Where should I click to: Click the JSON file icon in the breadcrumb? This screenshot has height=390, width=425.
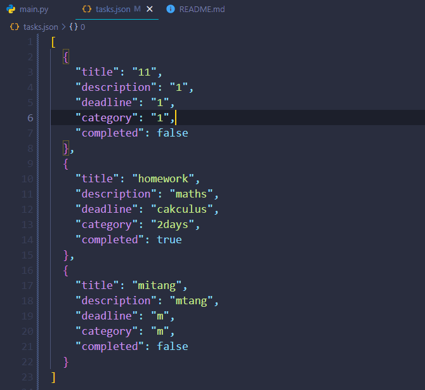coord(15,27)
